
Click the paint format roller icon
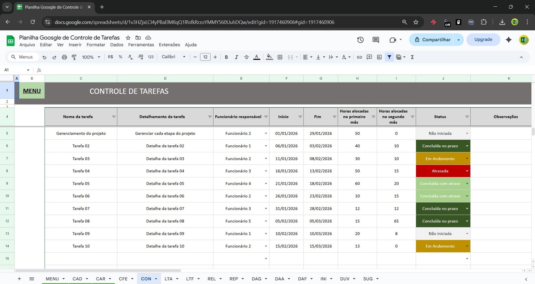tap(74, 57)
